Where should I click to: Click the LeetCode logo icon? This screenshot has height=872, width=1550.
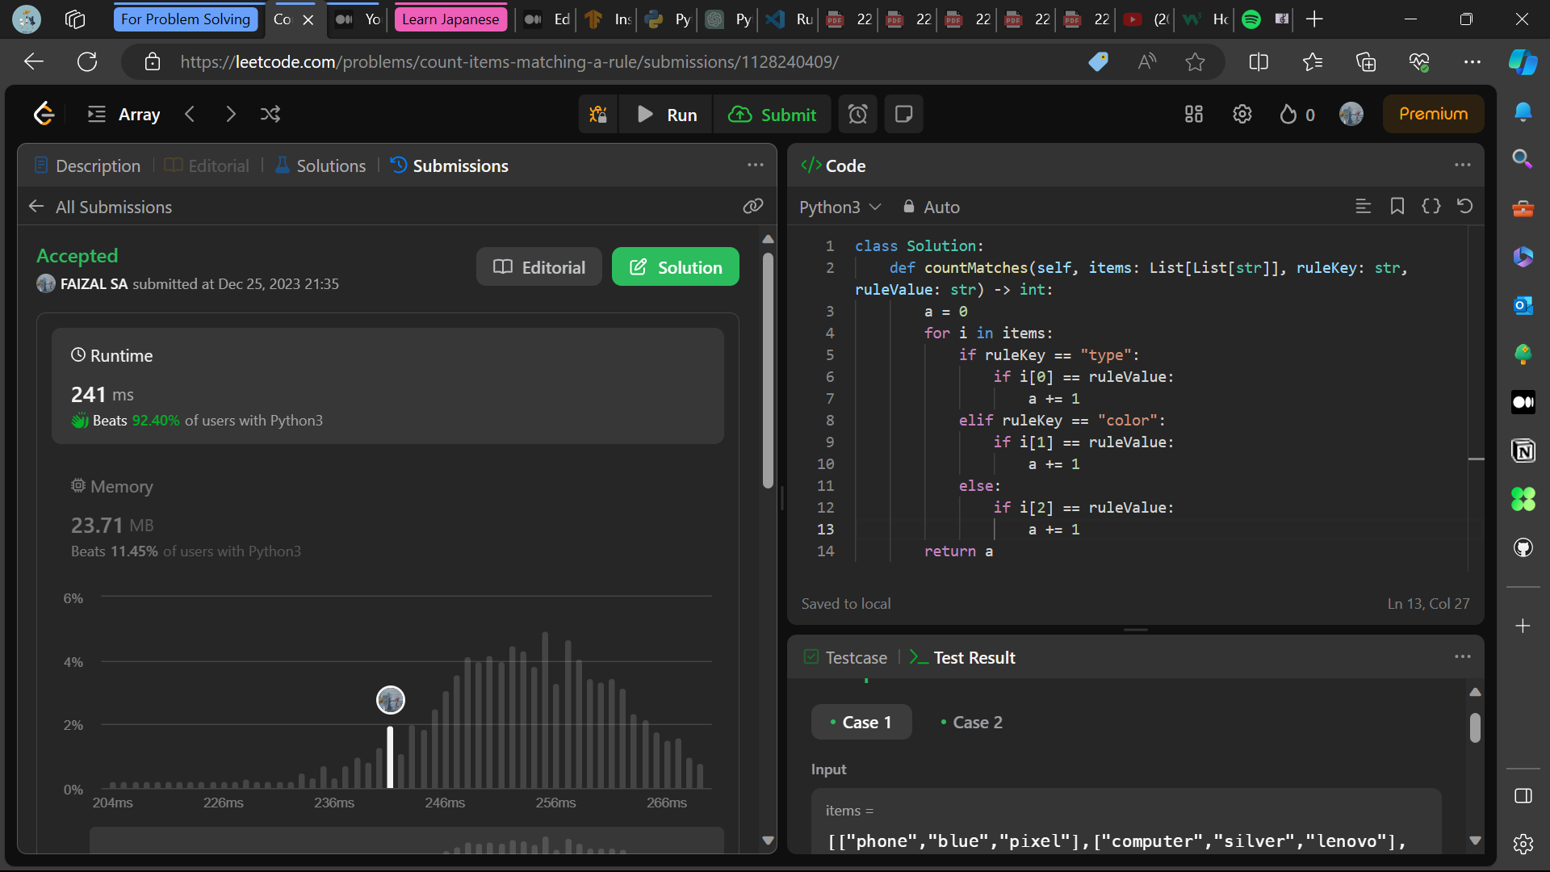(44, 114)
